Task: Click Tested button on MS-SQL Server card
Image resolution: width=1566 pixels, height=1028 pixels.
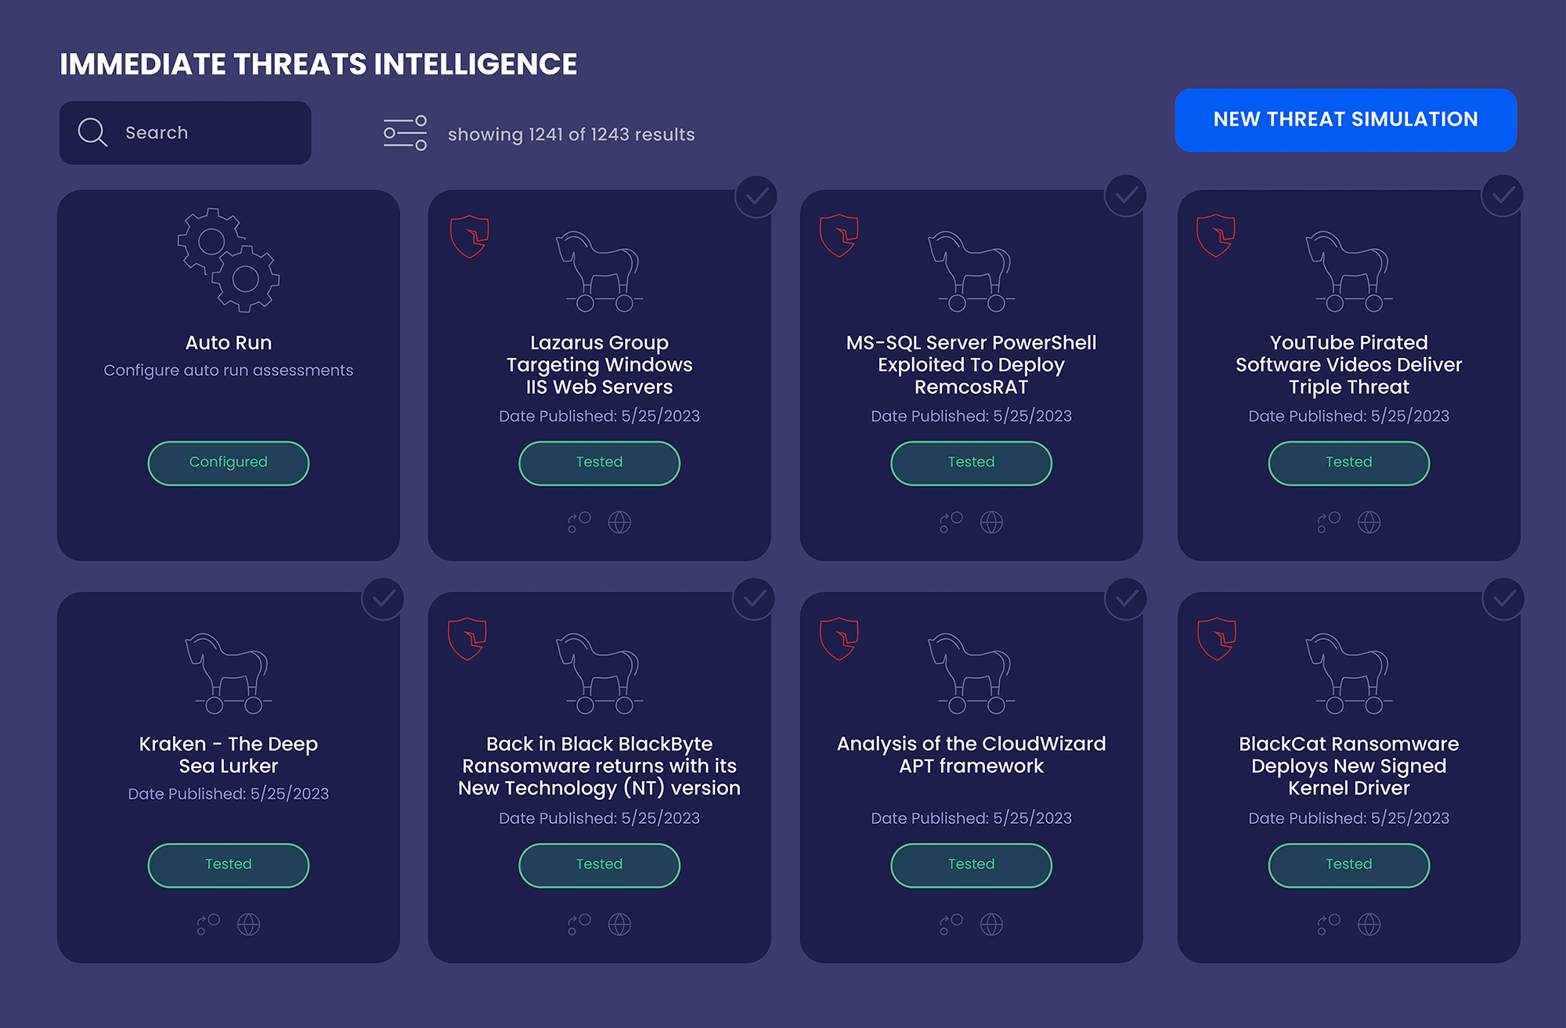Action: 971,463
